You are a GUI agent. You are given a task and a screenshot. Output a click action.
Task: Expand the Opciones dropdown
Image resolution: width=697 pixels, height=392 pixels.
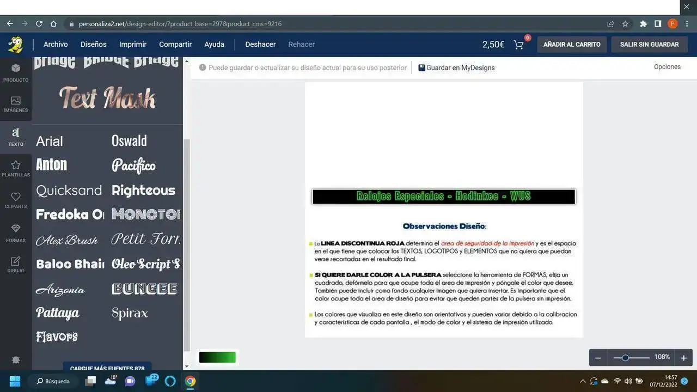(x=667, y=67)
